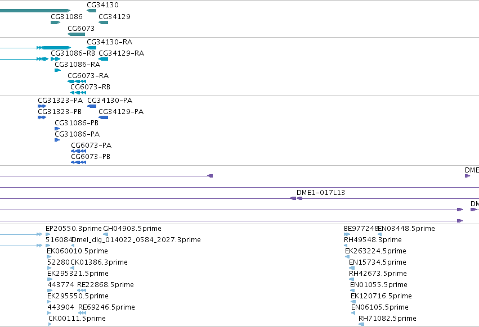Select feature 516084

[48, 246]
